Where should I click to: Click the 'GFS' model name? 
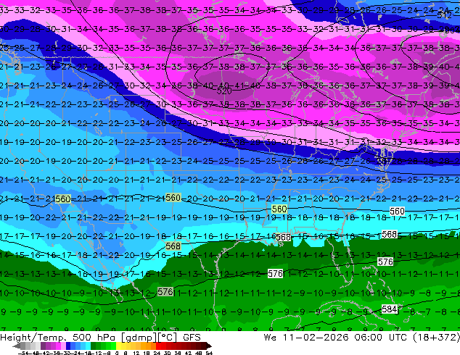click(x=192, y=338)
